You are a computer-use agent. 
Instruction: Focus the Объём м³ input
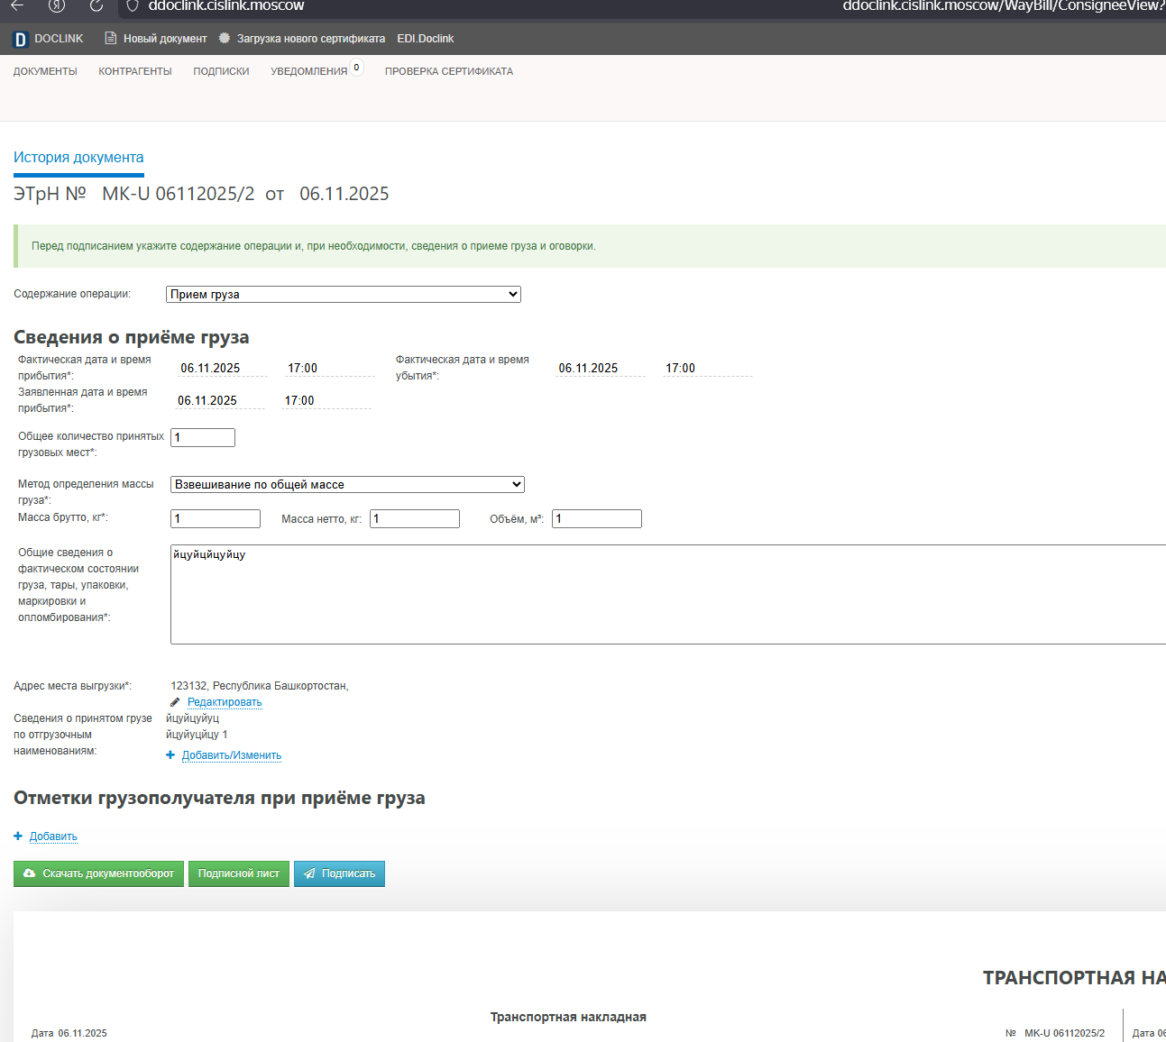coord(597,518)
